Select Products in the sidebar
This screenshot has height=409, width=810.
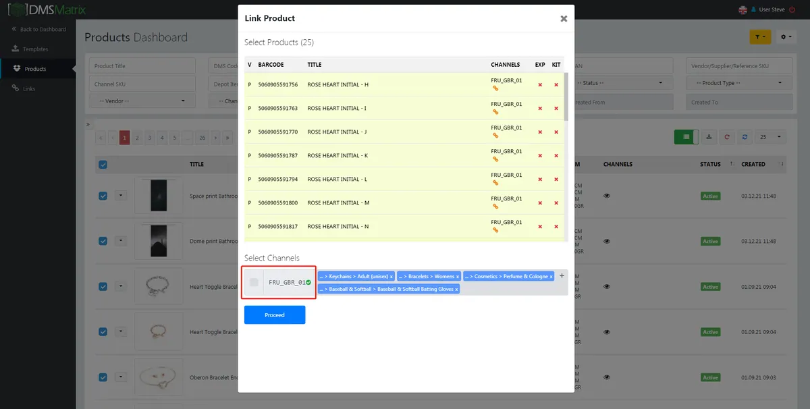coord(35,69)
